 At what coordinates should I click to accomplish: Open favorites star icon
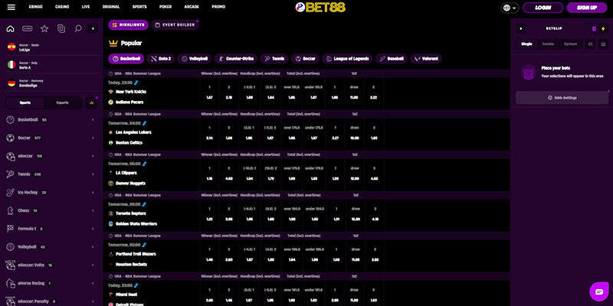[x=44, y=28]
